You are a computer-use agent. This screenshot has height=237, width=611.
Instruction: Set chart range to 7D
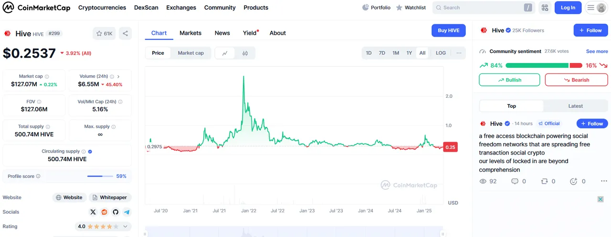tap(382, 53)
